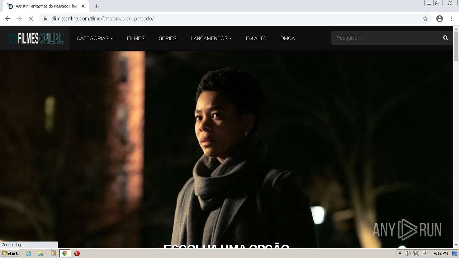Click the Filmes Online site logo

[x=35, y=38]
